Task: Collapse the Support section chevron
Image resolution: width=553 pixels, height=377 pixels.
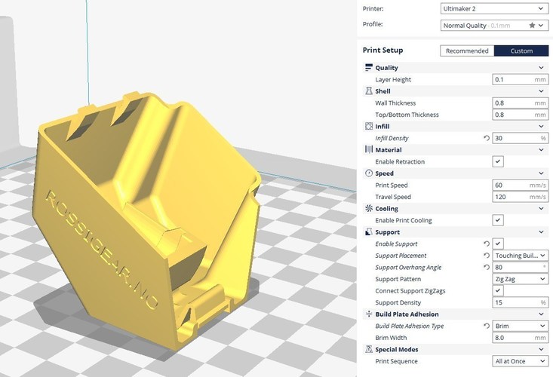Action: (542, 231)
